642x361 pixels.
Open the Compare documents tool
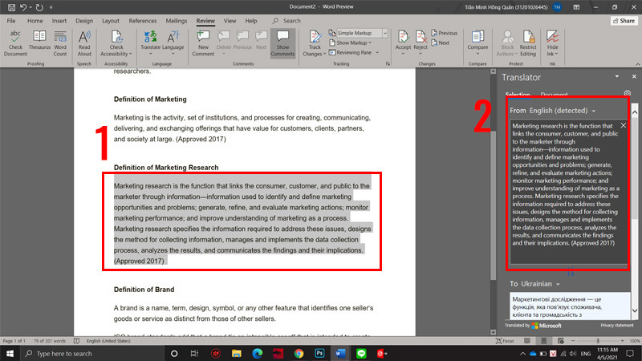pos(477,40)
